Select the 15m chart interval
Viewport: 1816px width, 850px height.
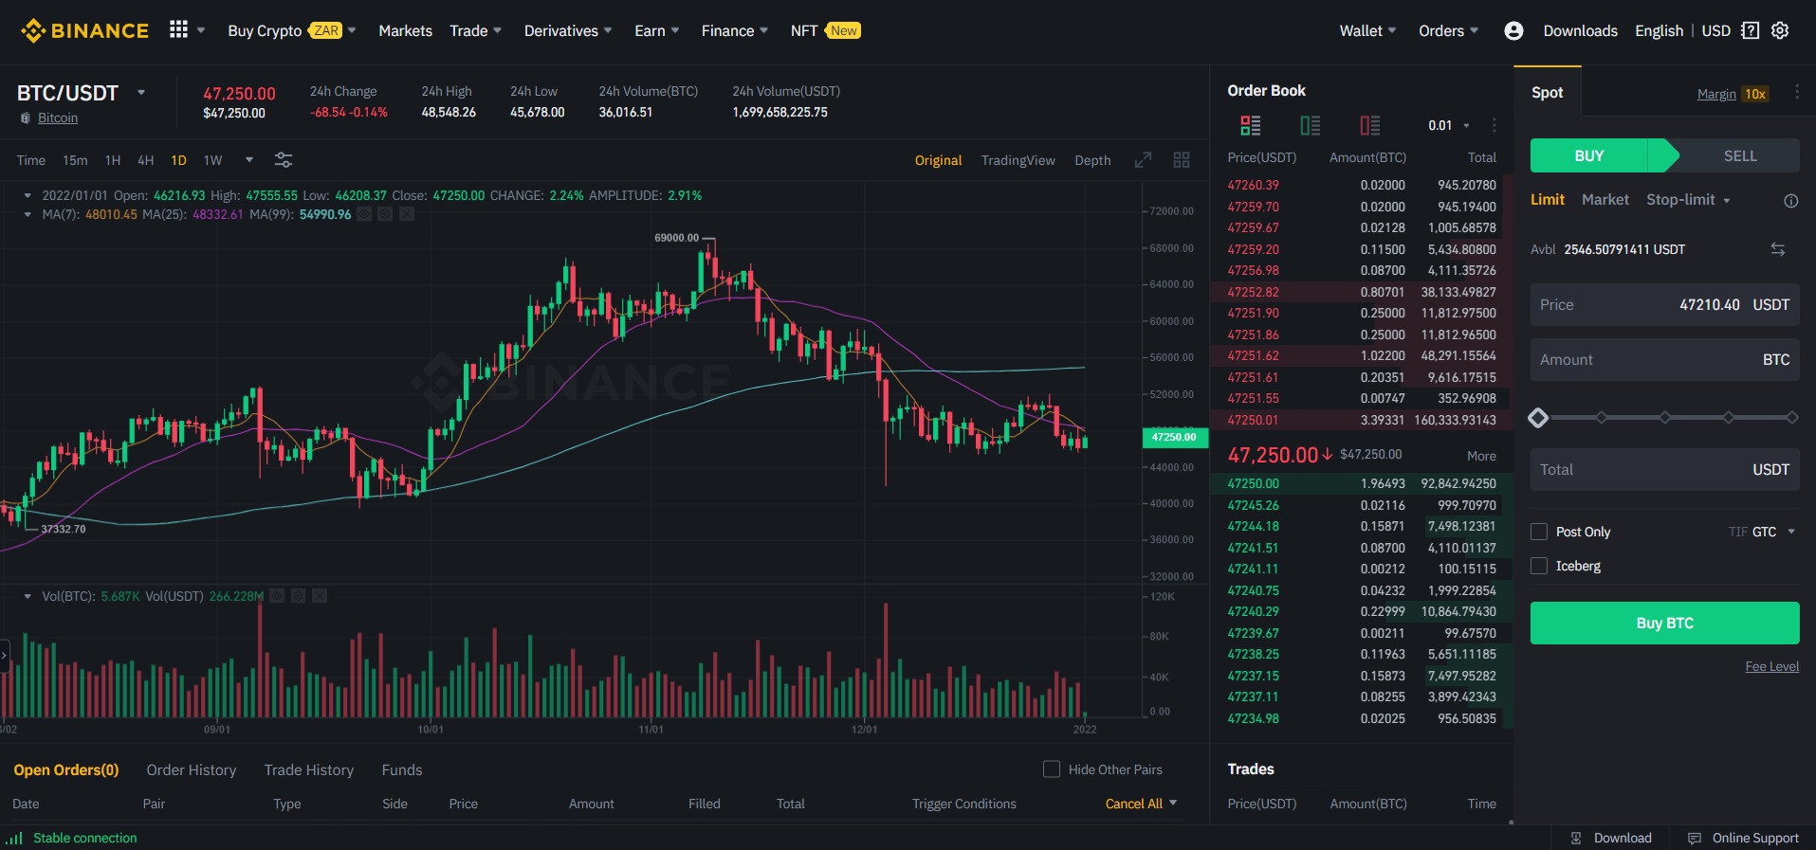click(x=75, y=160)
